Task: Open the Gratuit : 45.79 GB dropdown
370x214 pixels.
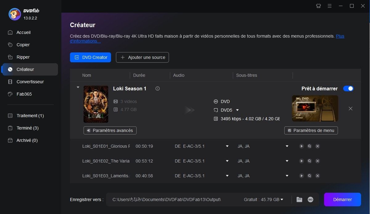Action: click(264, 200)
